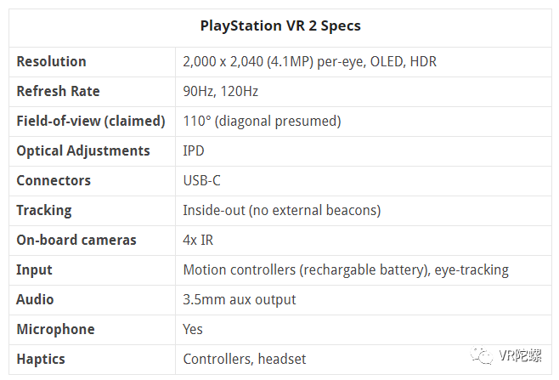
Task: Select the Resolution row label
Action: click(x=51, y=61)
